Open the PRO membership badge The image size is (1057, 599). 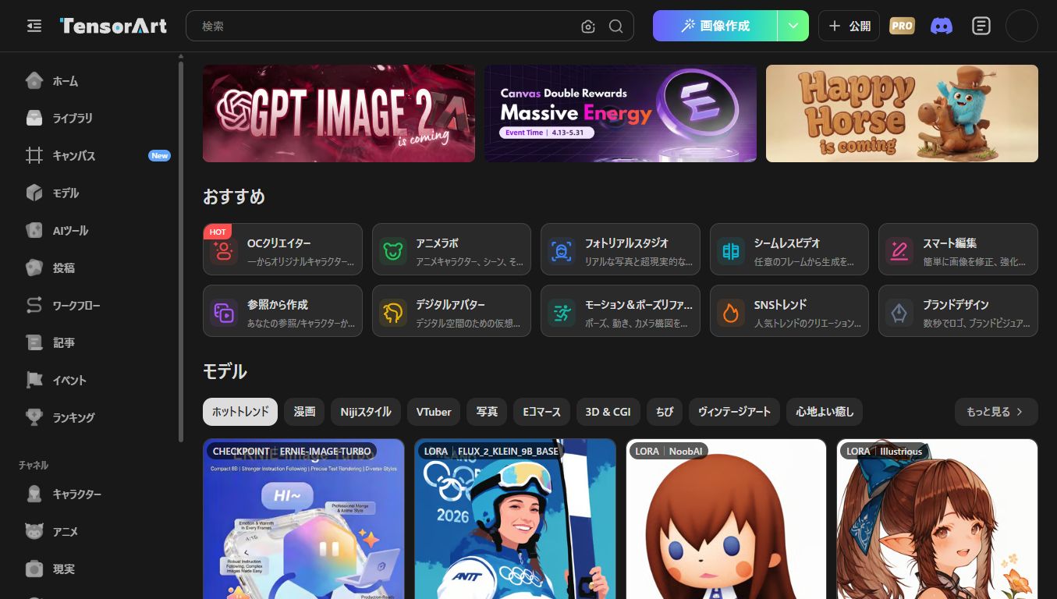coord(902,26)
